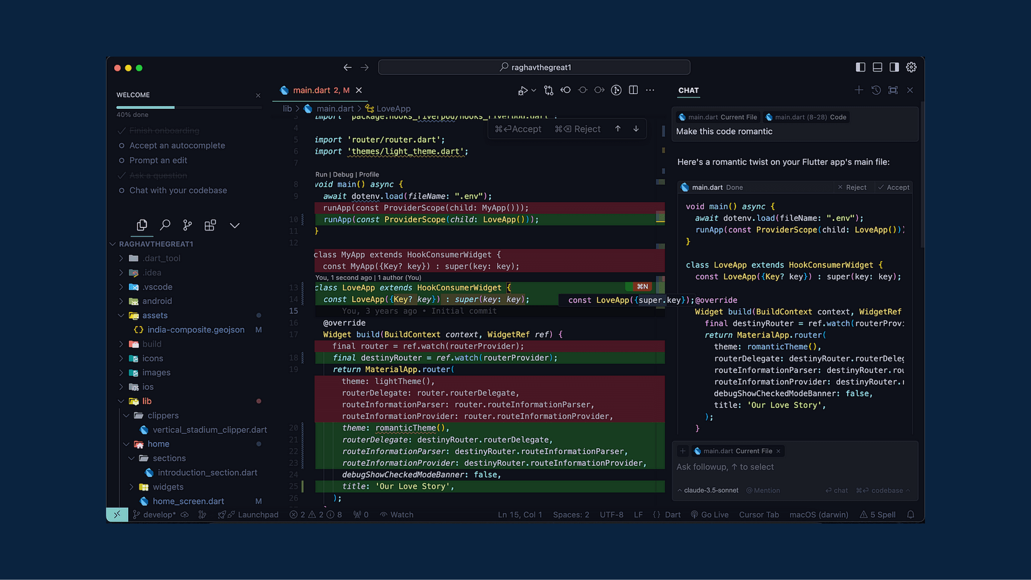Toggle the primary sidebar layout icon

(x=860, y=67)
